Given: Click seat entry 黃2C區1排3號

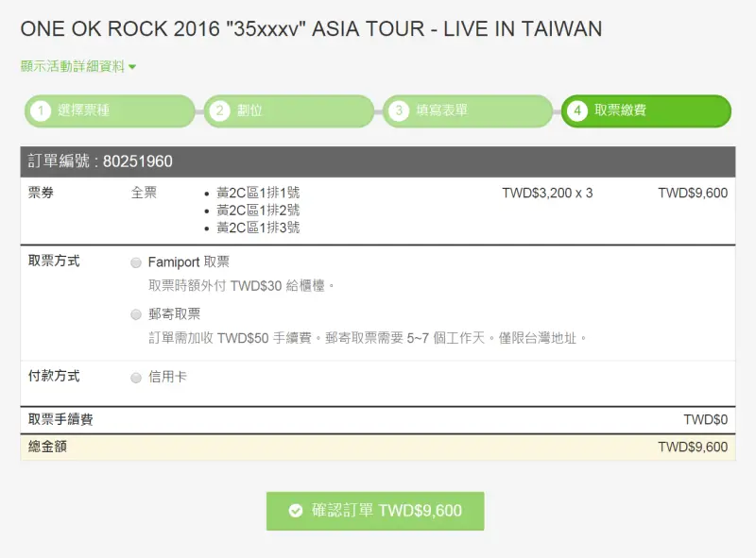Looking at the screenshot, I should (x=258, y=228).
